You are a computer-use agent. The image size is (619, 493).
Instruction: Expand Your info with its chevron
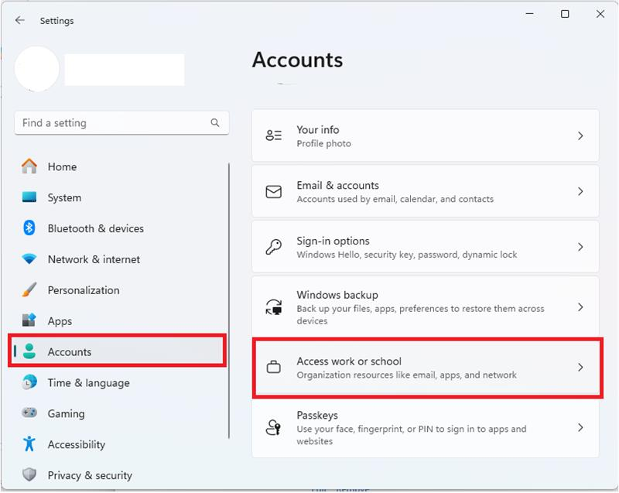(580, 135)
